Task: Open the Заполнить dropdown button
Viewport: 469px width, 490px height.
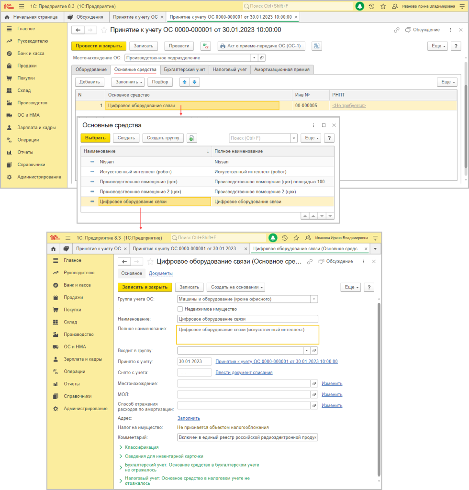Action: [128, 82]
